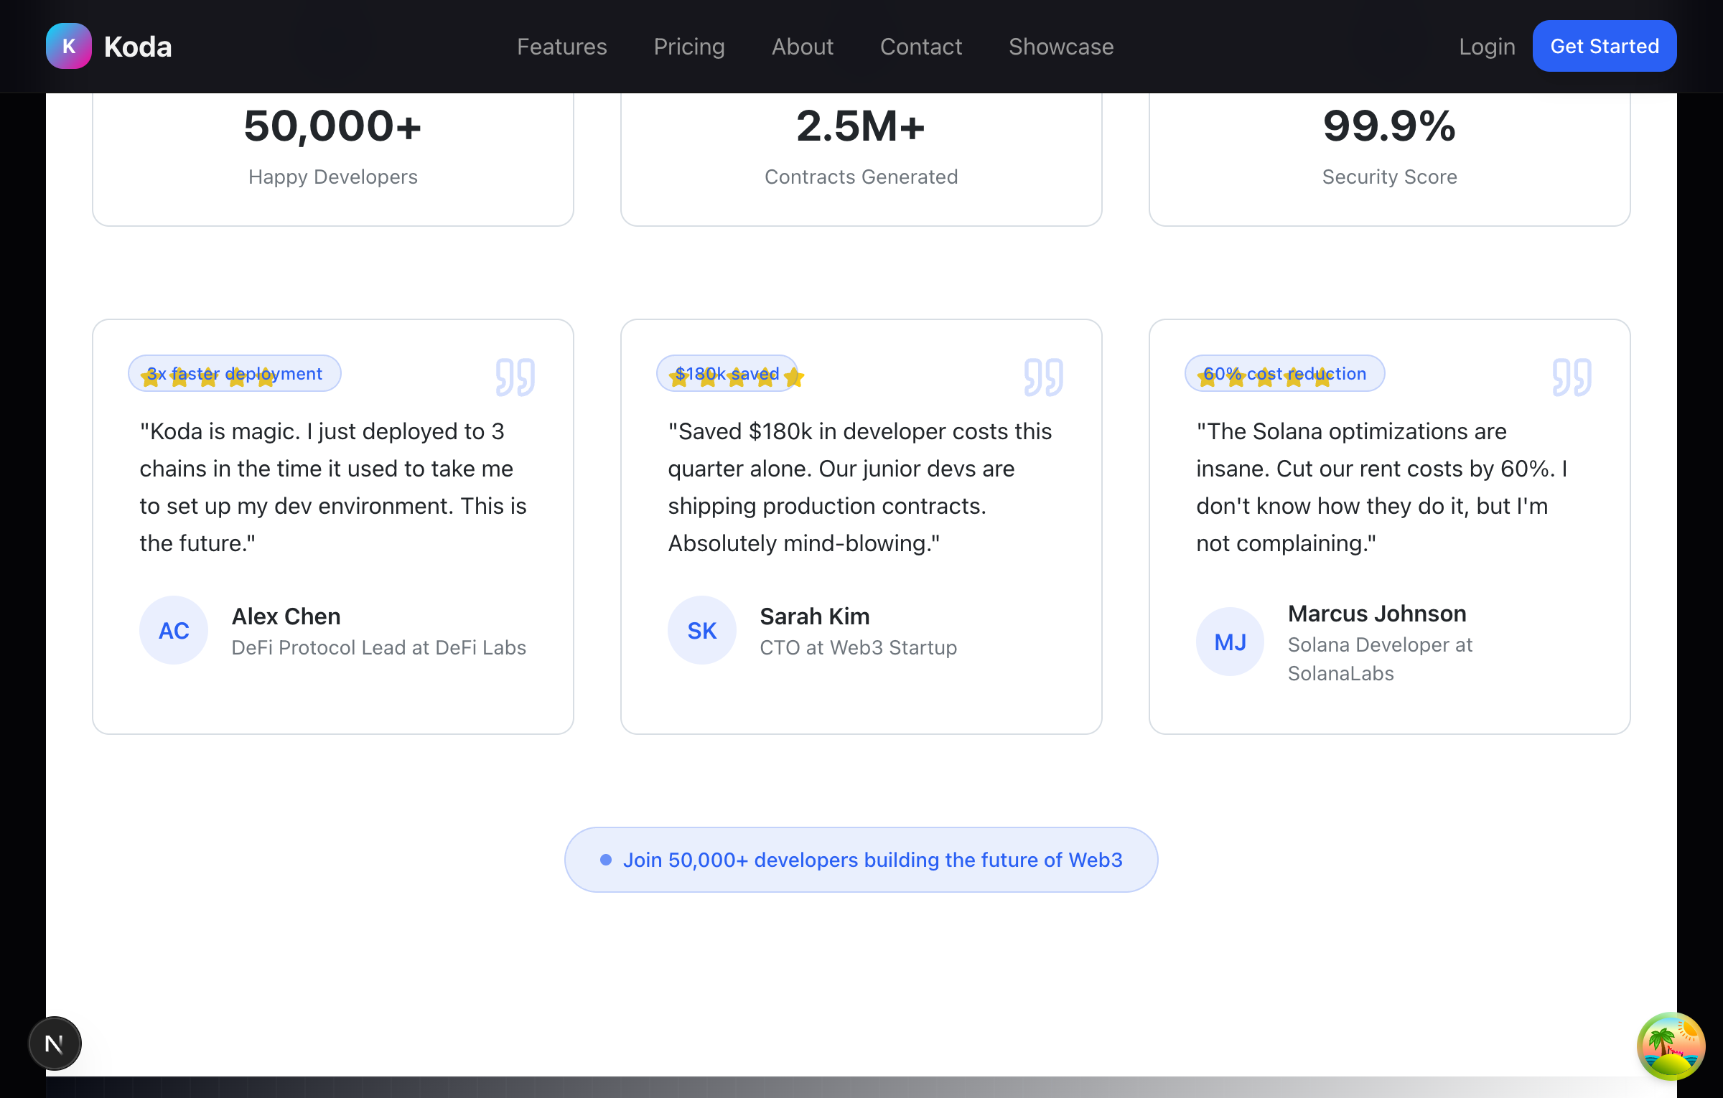
Task: Click the SK avatar for Sarah Kim
Action: point(701,630)
